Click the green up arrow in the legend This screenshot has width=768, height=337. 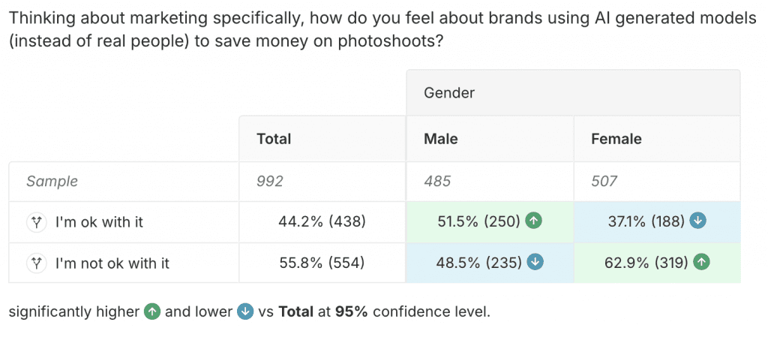coord(151,311)
